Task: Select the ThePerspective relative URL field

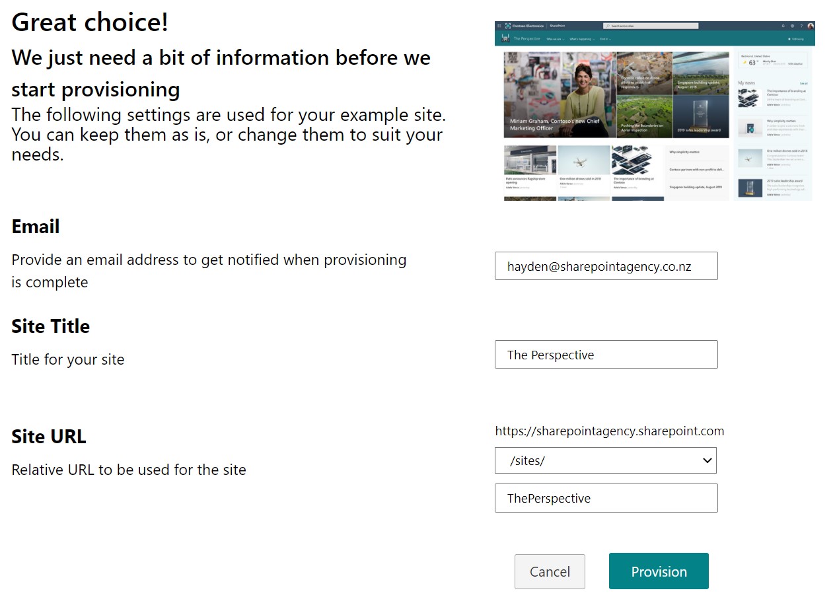Action: coord(606,498)
